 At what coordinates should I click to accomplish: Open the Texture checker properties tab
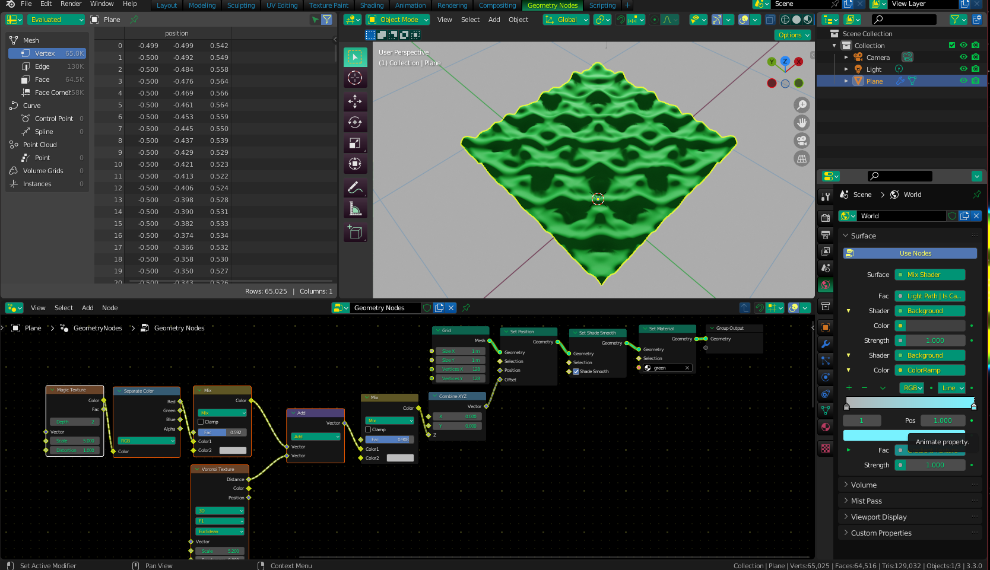(826, 448)
